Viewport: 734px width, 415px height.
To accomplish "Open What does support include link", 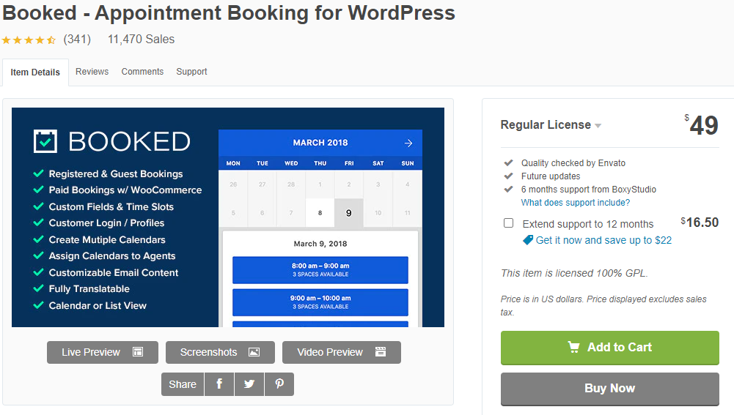I will (x=576, y=202).
